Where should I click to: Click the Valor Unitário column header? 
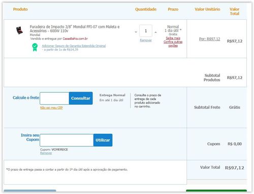207,9
